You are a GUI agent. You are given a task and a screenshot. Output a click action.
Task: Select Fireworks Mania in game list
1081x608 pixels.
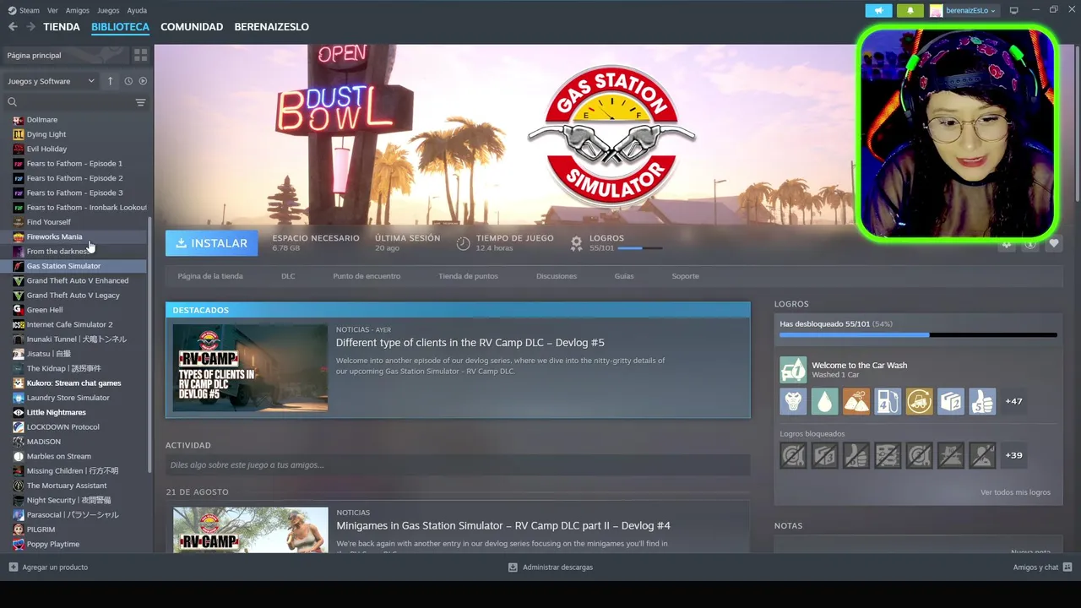(75, 236)
